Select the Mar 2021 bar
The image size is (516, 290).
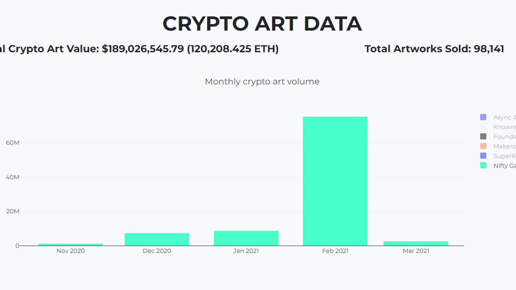(x=416, y=243)
